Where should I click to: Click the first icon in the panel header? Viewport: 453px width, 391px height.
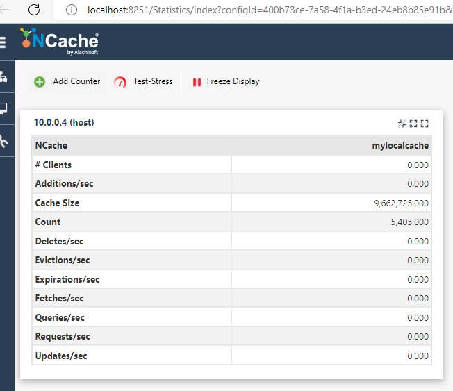pos(402,124)
